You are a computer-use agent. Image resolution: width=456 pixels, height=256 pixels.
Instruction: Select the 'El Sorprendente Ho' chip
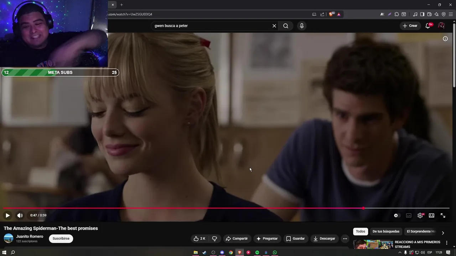click(421, 231)
